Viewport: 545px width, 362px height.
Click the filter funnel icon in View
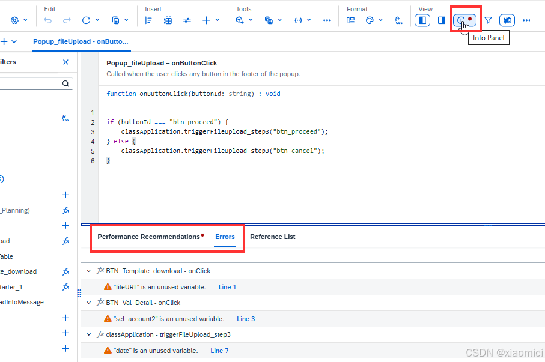[488, 20]
